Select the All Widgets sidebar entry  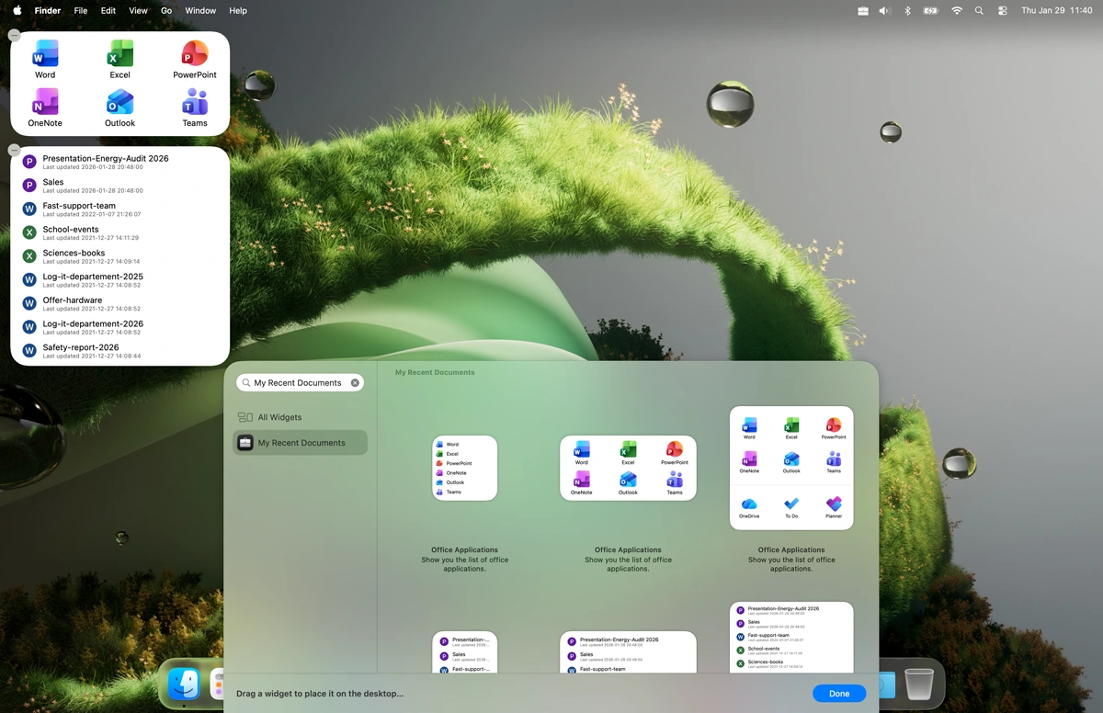(278, 416)
